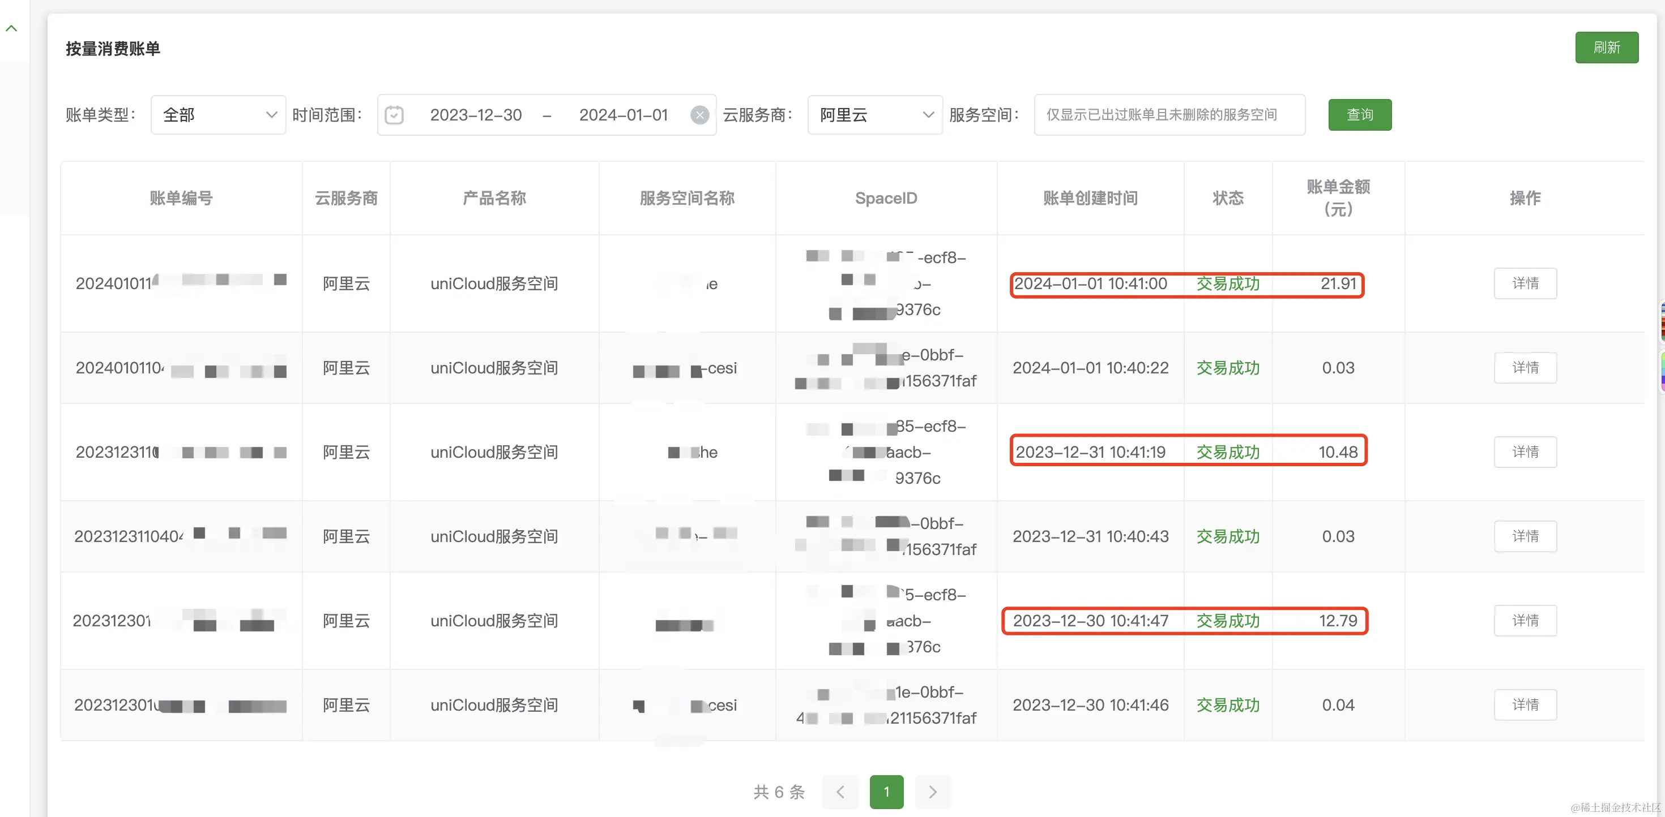Clear the date range with the x icon

click(x=700, y=114)
